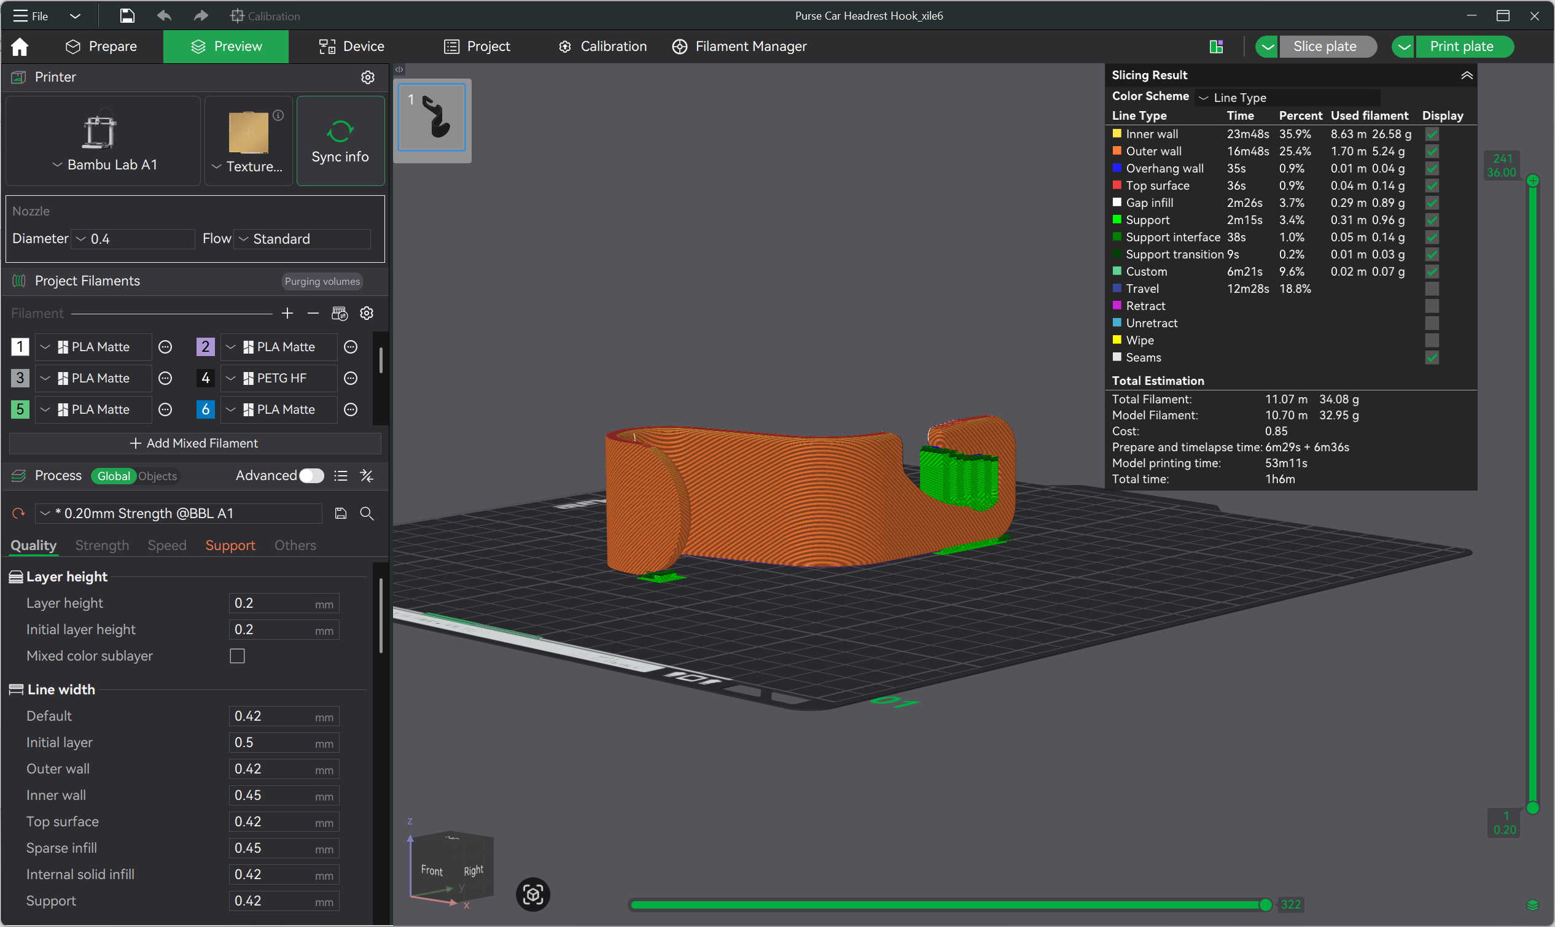Click Add Mixed Filament button
The height and width of the screenshot is (927, 1555).
click(194, 443)
